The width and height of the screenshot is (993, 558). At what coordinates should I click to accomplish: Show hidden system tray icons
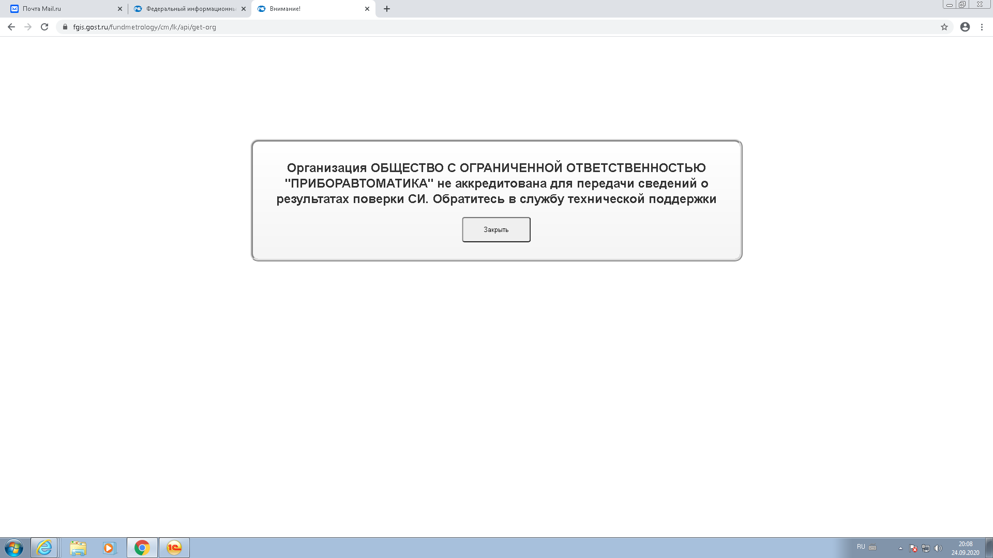[900, 548]
